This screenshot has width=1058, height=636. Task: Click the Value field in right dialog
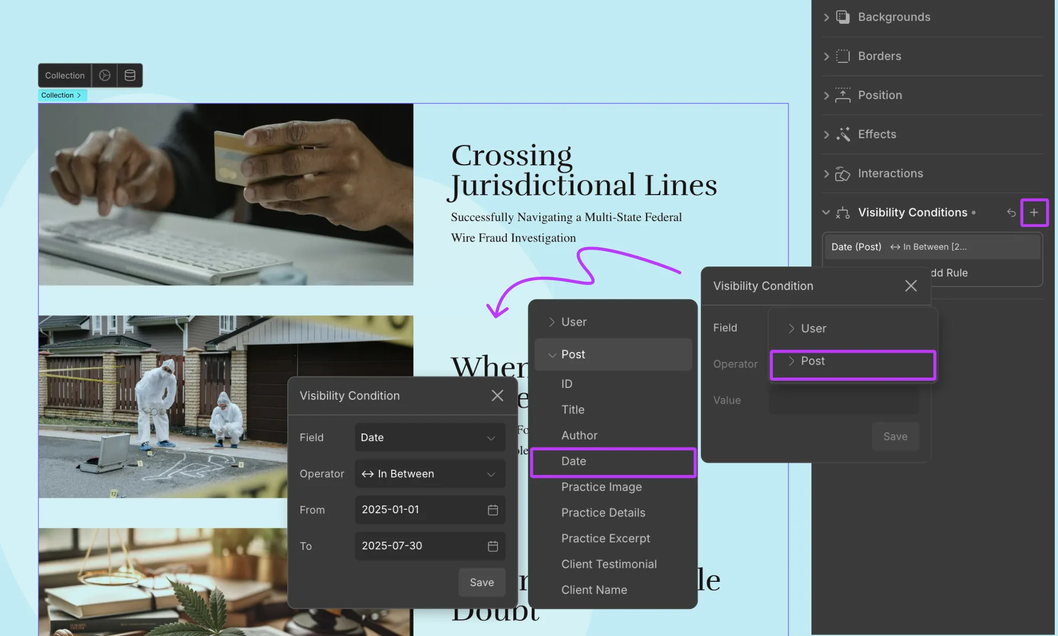click(844, 400)
